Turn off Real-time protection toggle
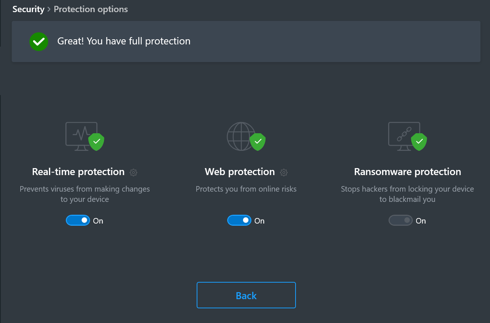490x323 pixels. 78,220
